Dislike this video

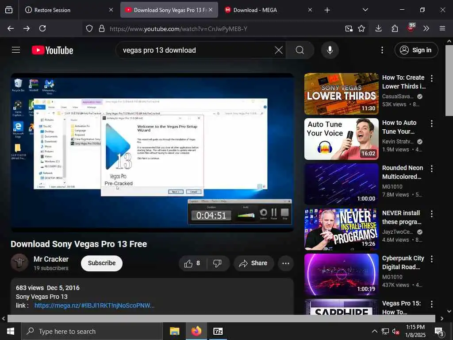pos(218,263)
